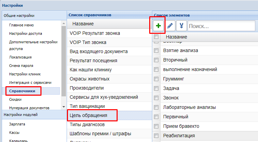This screenshot has width=258, height=142.
Task: Click the pencil edit icon
Action: pyautogui.click(x=170, y=26)
